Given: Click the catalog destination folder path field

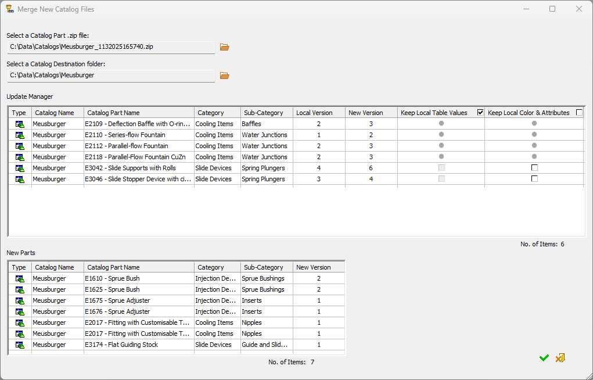Looking at the screenshot, I should click(x=110, y=75).
